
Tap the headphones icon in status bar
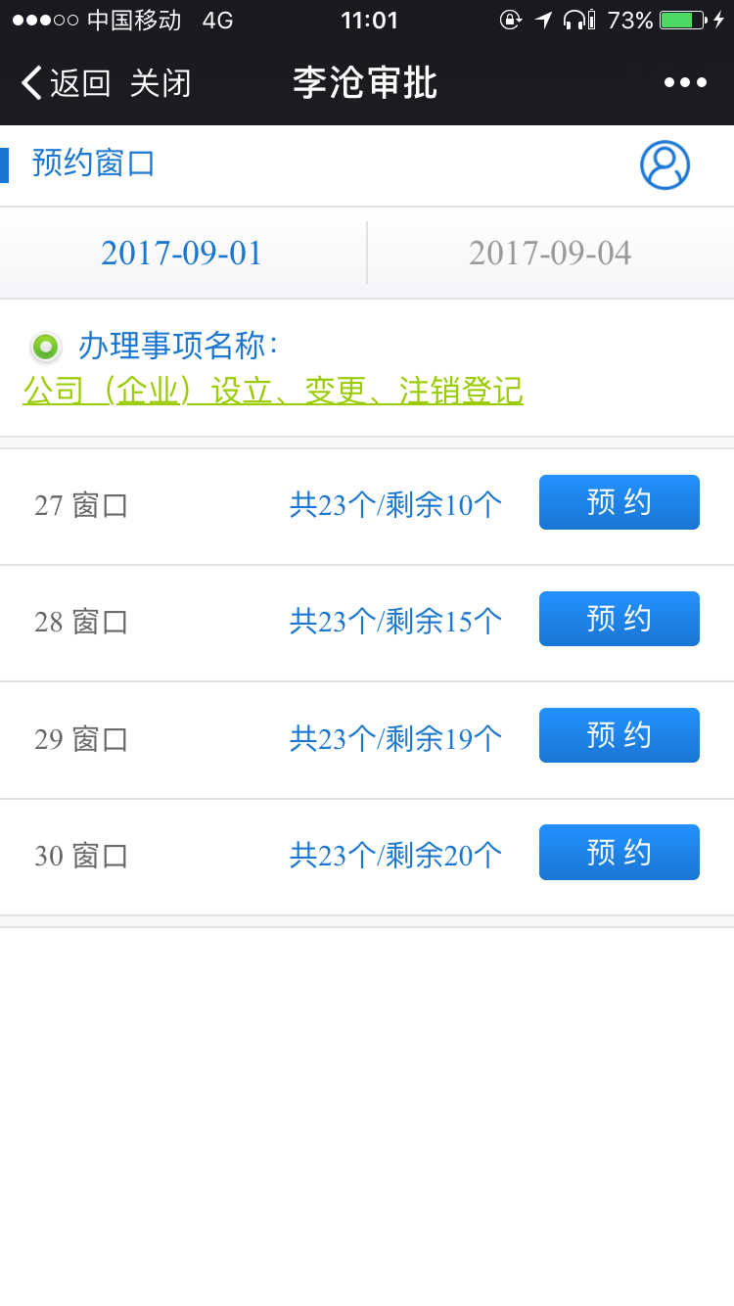[x=580, y=20]
